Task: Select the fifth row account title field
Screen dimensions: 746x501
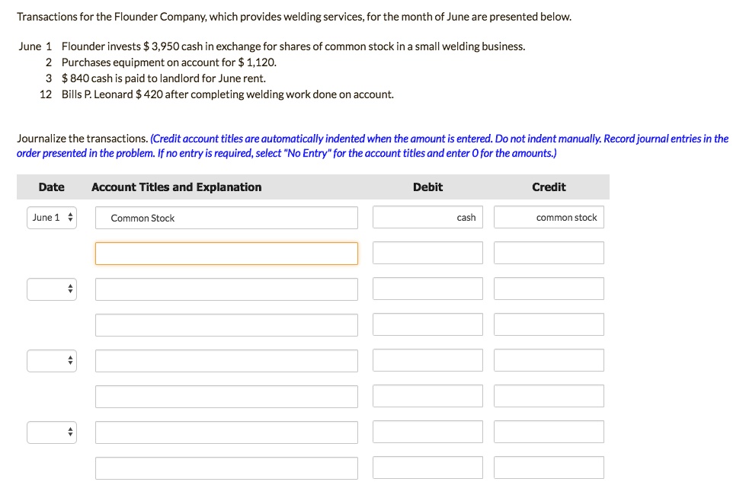Action: click(x=226, y=361)
